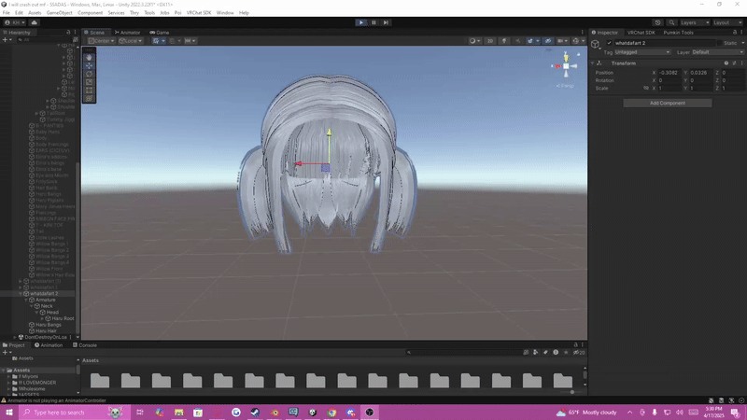Select the Hand view tool
Screen dimensions: 747x420
pyautogui.click(x=89, y=57)
